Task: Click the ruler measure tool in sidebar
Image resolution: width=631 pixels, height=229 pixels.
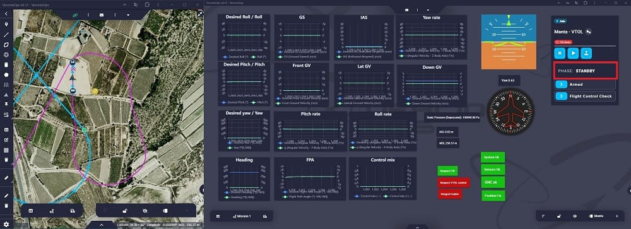Action: pos(6,177)
